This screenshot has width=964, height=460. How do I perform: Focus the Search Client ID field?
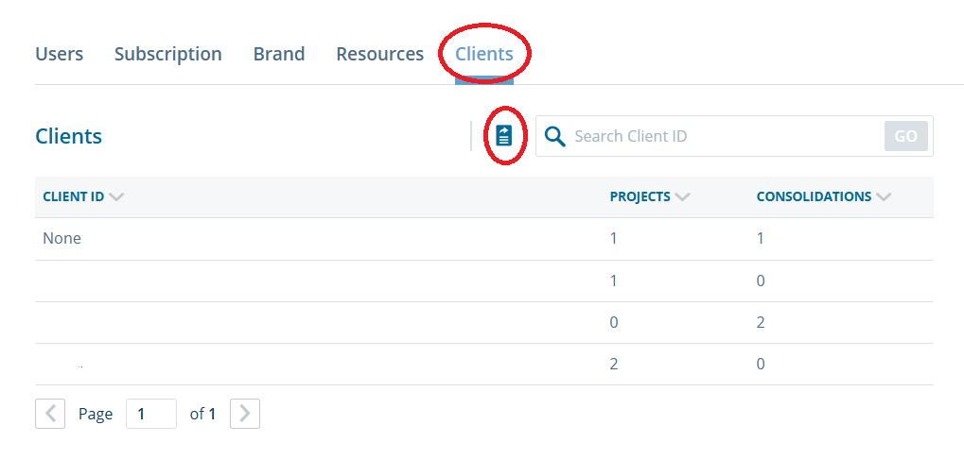coord(724,136)
